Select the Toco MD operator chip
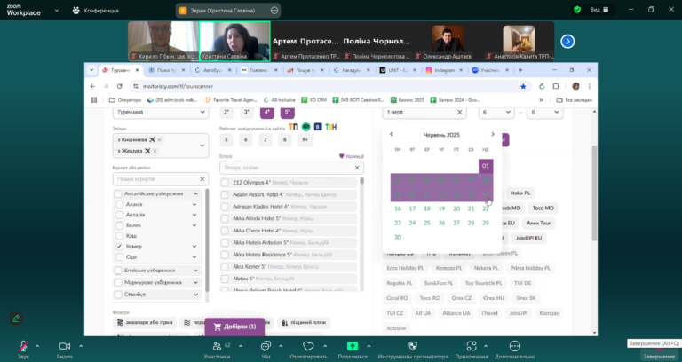682x362 pixels. [543, 209]
